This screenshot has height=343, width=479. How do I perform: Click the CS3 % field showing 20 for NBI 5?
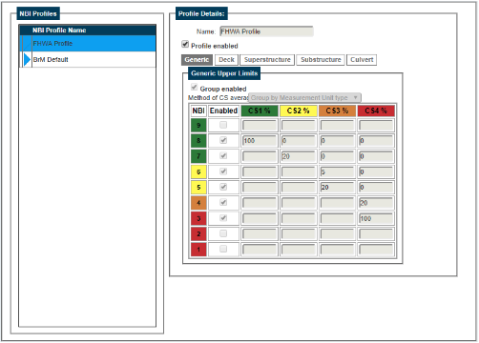[337, 188]
